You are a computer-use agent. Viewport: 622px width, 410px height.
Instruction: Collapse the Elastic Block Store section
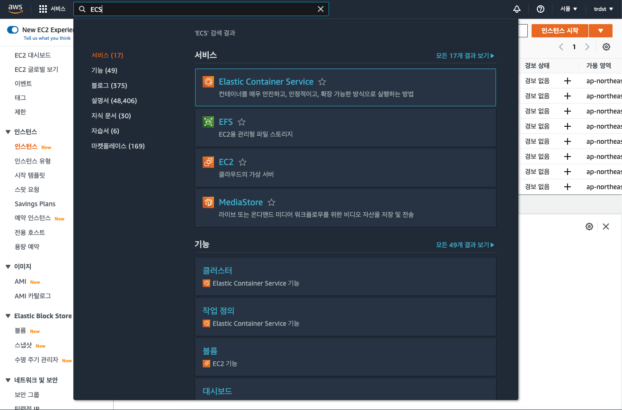(x=8, y=316)
